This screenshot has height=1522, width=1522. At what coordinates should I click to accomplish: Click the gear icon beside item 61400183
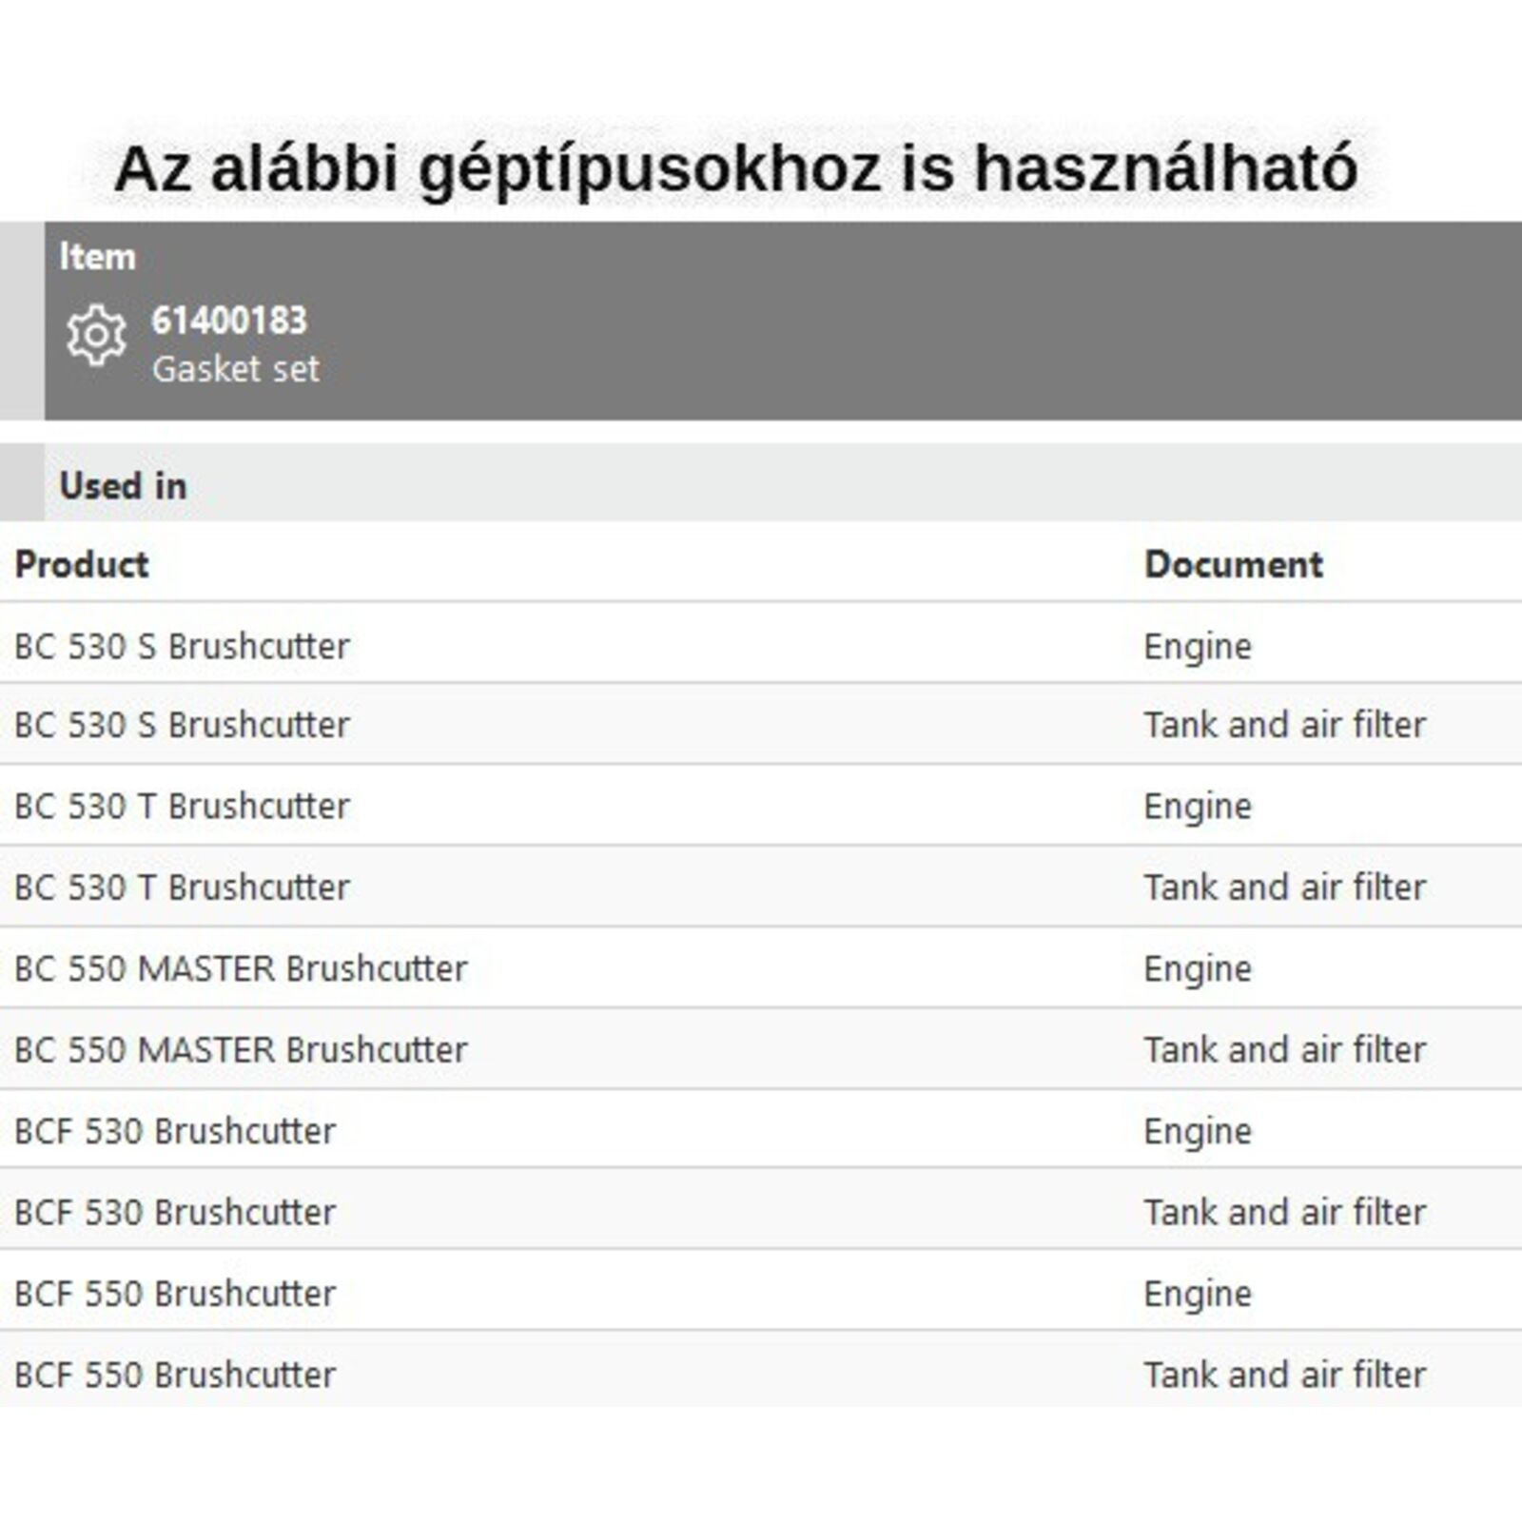pyautogui.click(x=95, y=336)
